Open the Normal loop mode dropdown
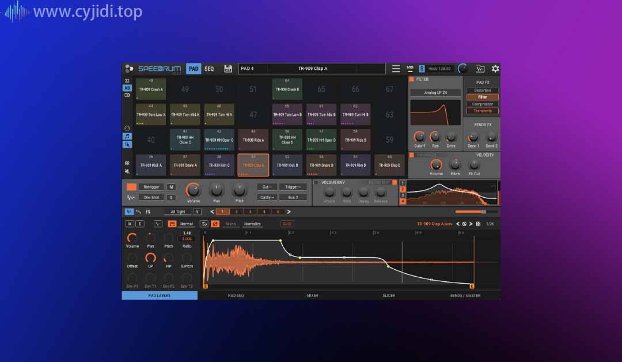The width and height of the screenshot is (622, 362). coord(186,224)
